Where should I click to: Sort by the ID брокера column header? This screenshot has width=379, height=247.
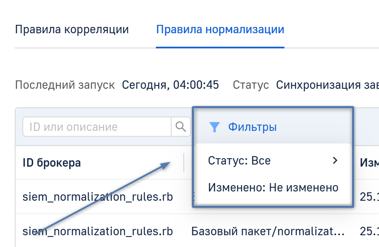coord(52,162)
